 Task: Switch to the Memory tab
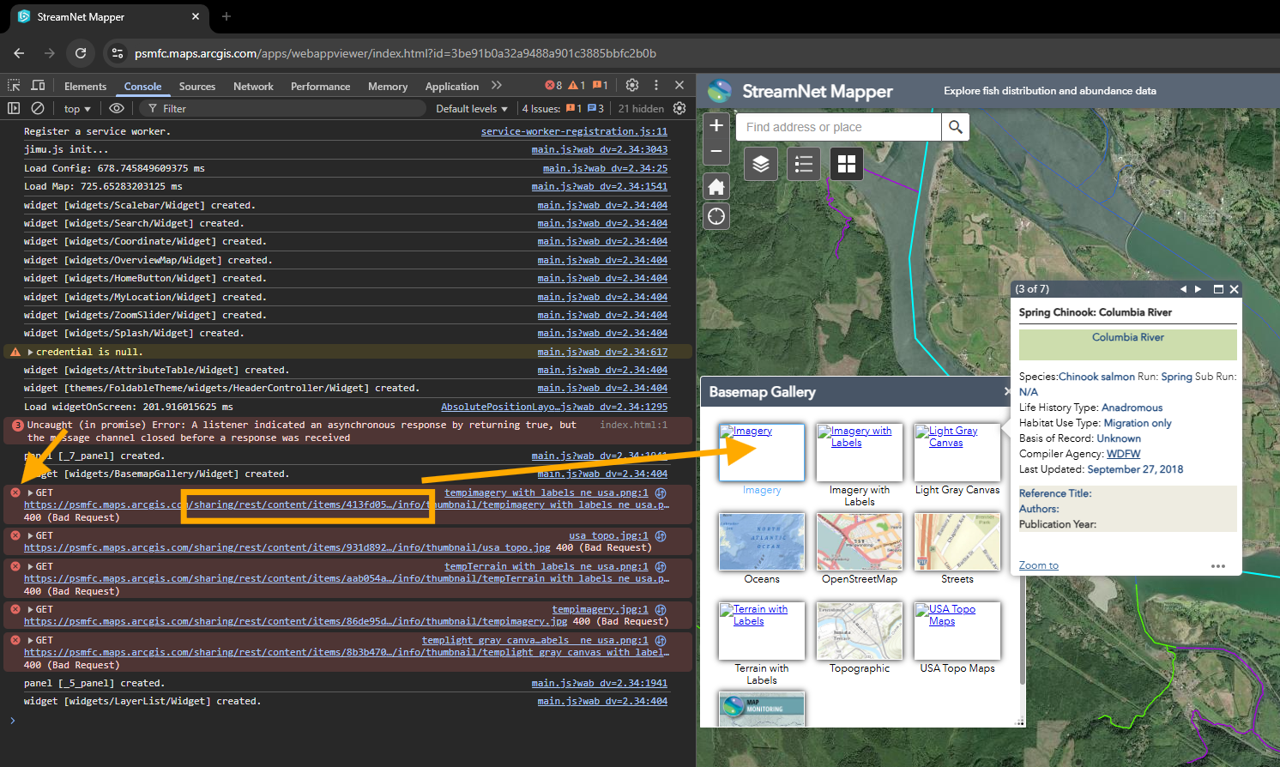(388, 87)
